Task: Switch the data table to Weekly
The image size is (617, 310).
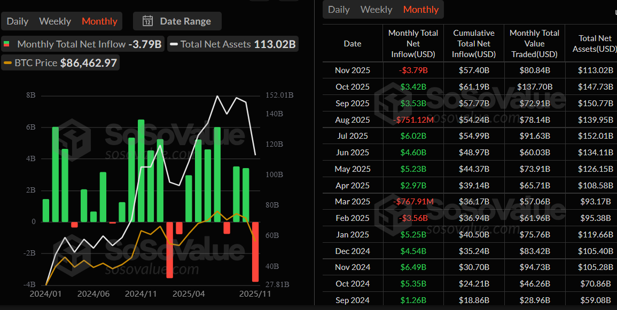Action: (377, 10)
